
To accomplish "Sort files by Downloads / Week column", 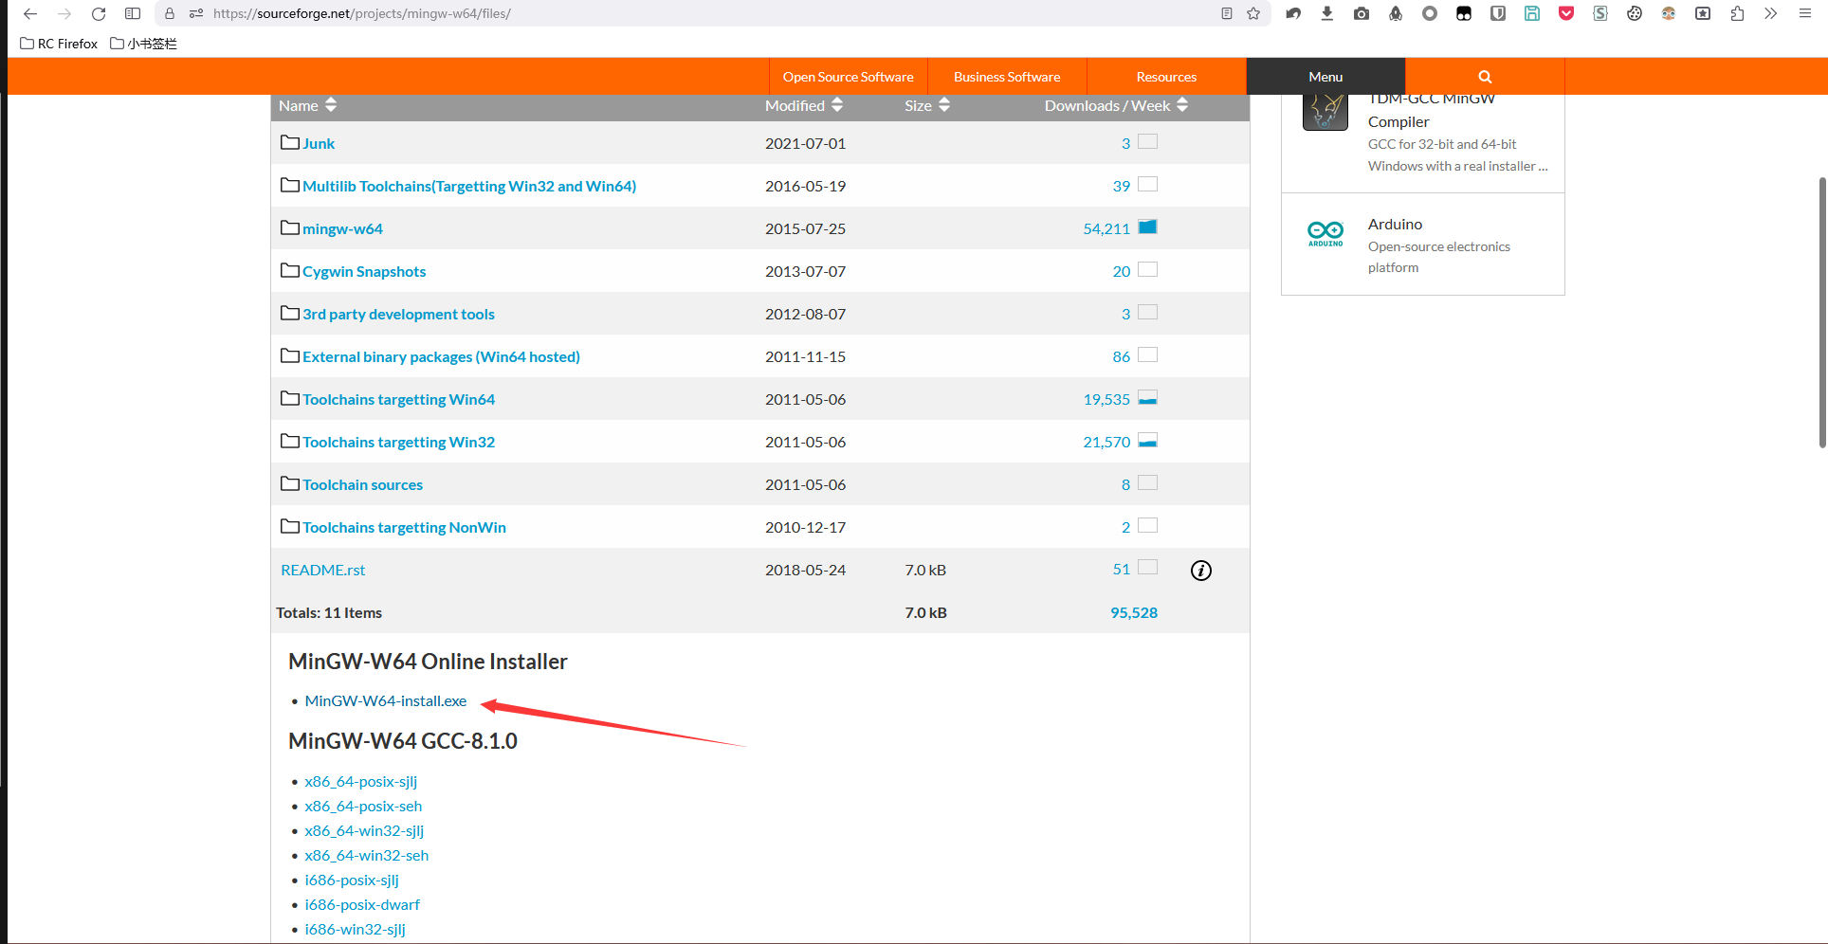I will click(x=1116, y=105).
